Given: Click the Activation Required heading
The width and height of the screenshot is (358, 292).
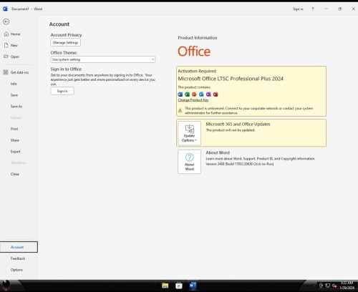Looking at the screenshot, I should point(197,71).
